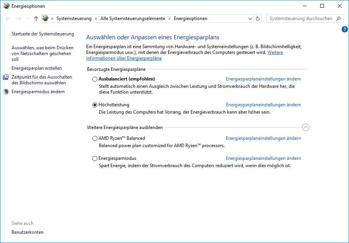Click the Weitere Energiesparpläne ausblenden label
The height and width of the screenshot is (243, 349).
pos(125,127)
